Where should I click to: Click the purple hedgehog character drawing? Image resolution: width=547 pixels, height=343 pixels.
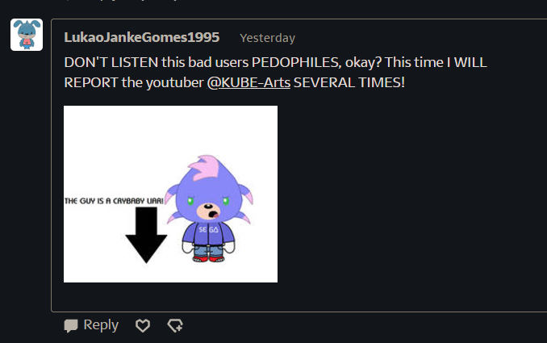point(209,209)
